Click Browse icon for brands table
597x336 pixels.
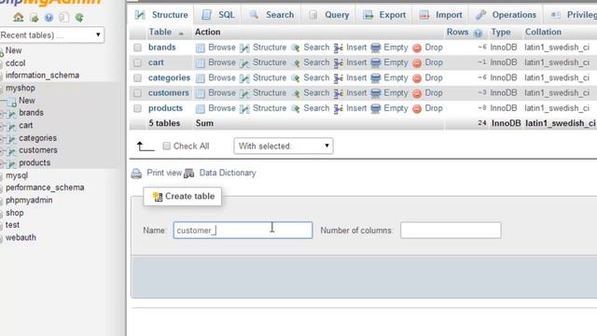[201, 48]
